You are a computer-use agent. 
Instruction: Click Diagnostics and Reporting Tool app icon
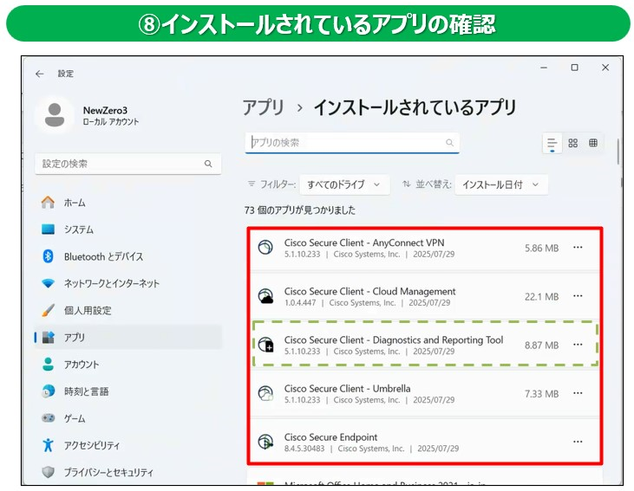[x=265, y=345]
